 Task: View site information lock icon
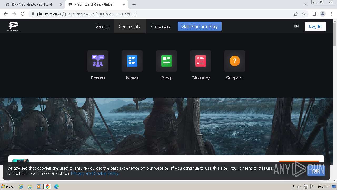[33, 14]
